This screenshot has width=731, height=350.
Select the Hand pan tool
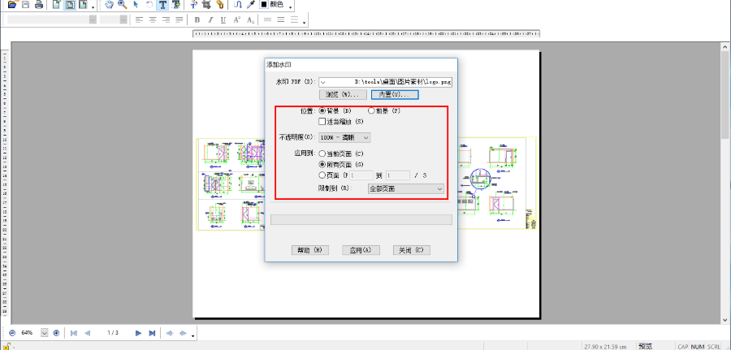(x=110, y=5)
